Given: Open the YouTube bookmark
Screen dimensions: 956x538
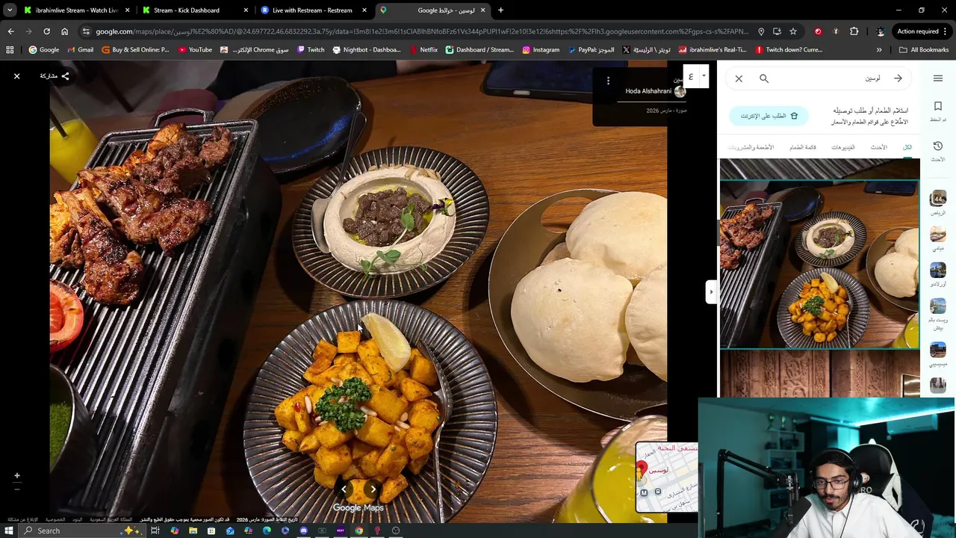Looking at the screenshot, I should 195,50.
